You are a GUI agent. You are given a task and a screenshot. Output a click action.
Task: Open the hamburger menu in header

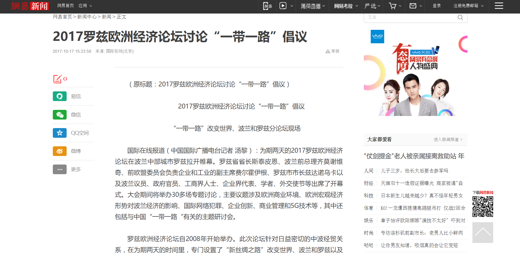tap(499, 6)
